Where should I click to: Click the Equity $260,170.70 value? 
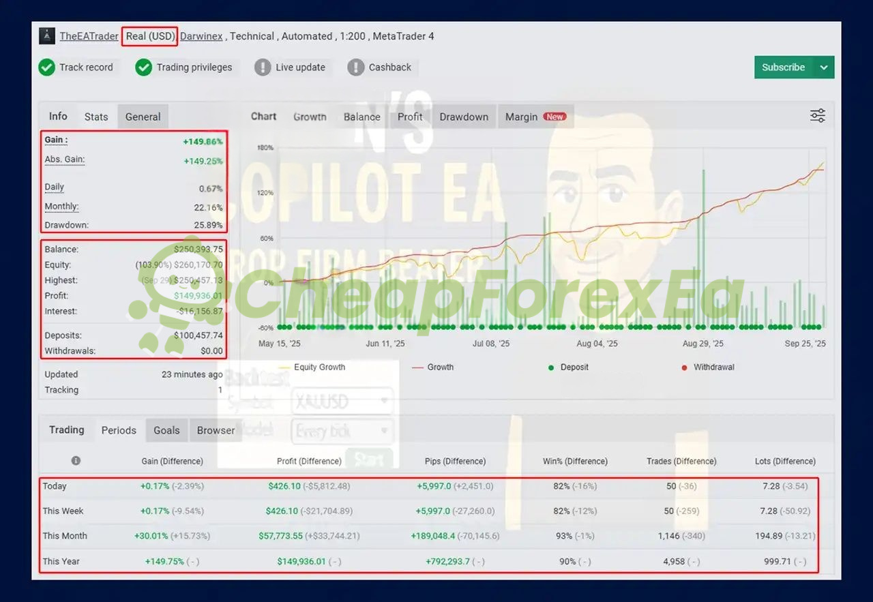tap(198, 265)
